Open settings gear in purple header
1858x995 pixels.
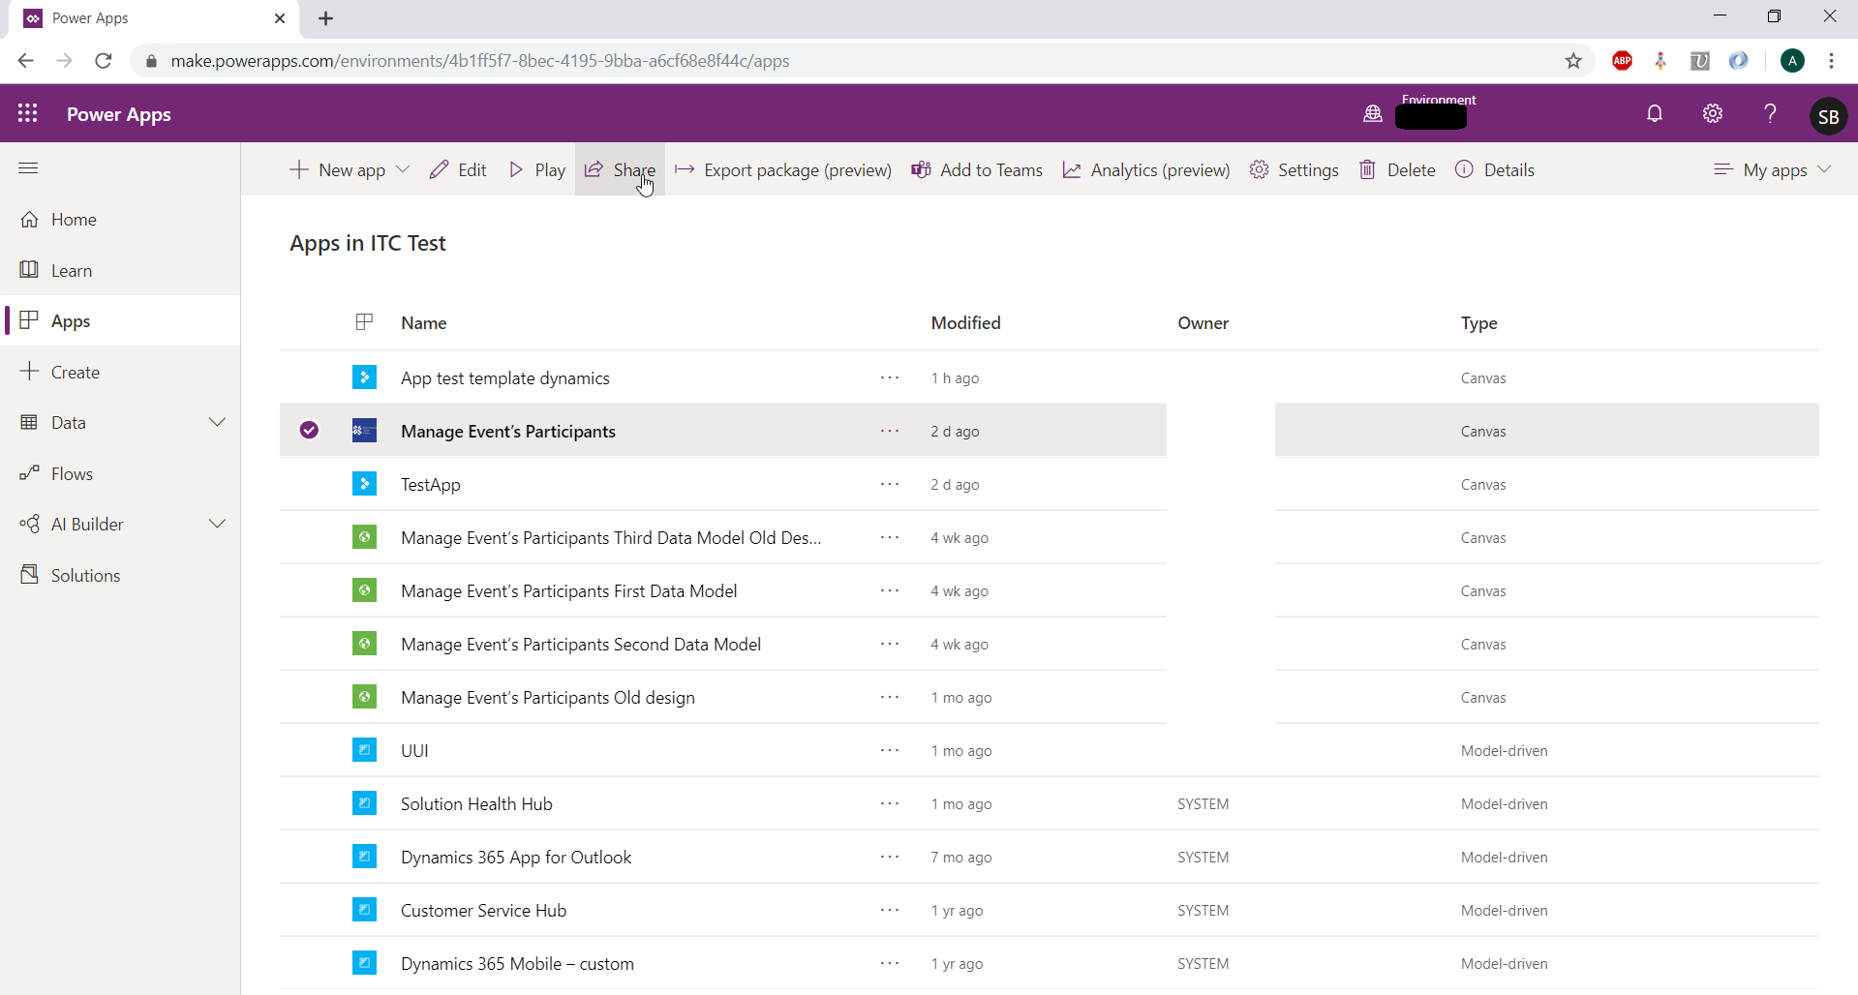click(1713, 114)
